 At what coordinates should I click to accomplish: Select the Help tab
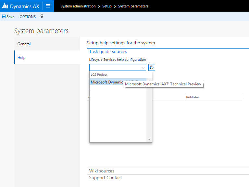click(21, 58)
